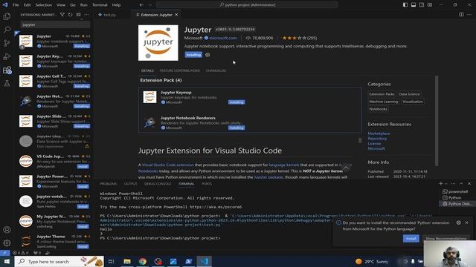Image resolution: width=476 pixels, height=267 pixels.
Task: Open the Selection menu
Action: (43, 5)
